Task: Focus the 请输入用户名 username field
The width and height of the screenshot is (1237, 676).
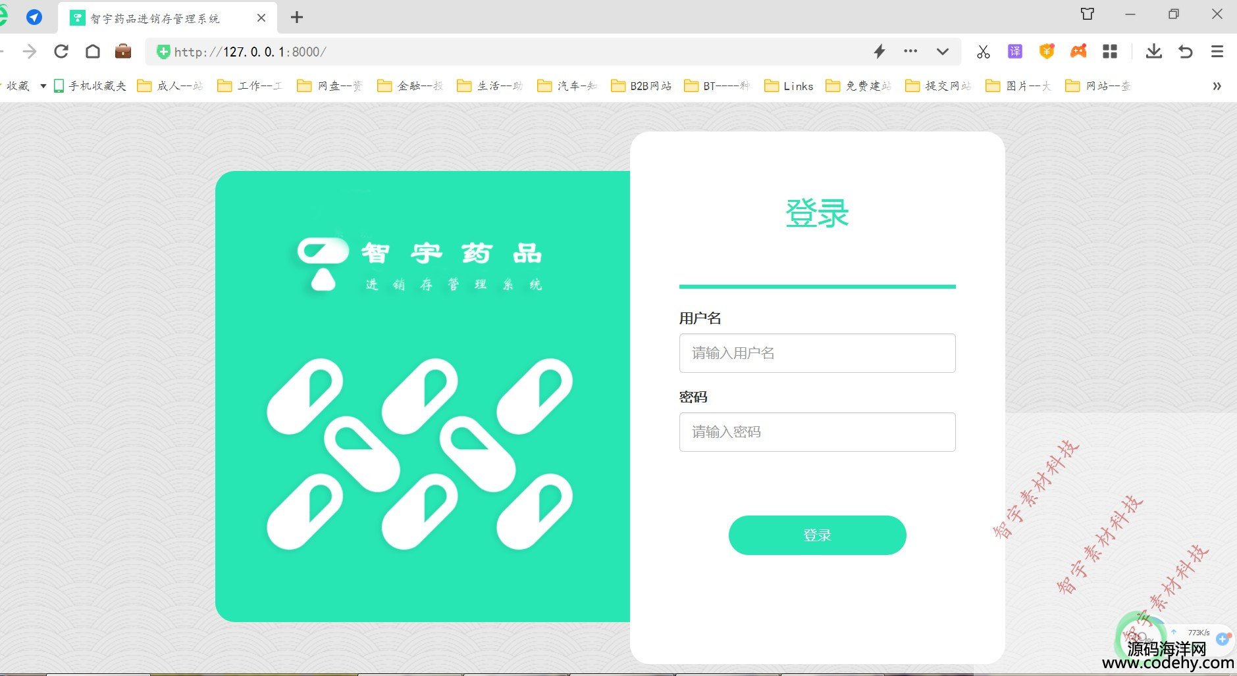Action: (x=817, y=353)
